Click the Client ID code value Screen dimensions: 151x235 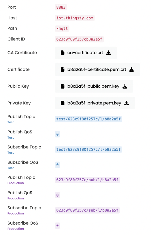click(x=79, y=39)
